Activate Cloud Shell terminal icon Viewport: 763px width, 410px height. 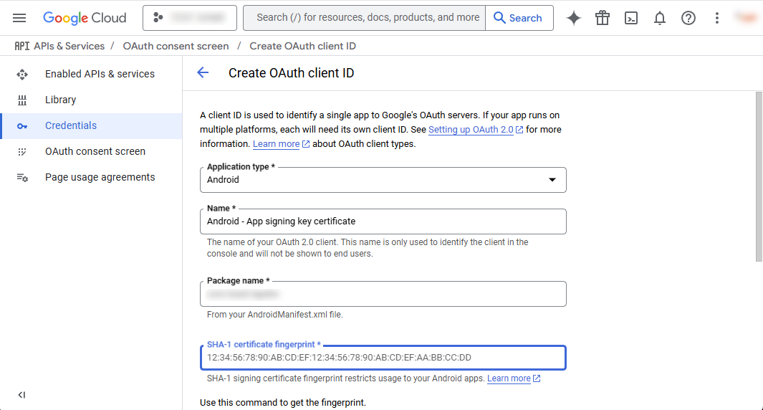(x=631, y=18)
